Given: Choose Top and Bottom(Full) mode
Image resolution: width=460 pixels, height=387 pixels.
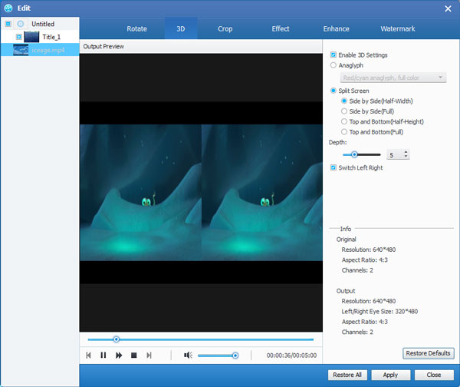Looking at the screenshot, I should 344,131.
